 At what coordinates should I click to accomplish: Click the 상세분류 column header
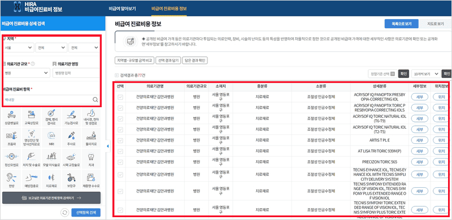(379, 86)
